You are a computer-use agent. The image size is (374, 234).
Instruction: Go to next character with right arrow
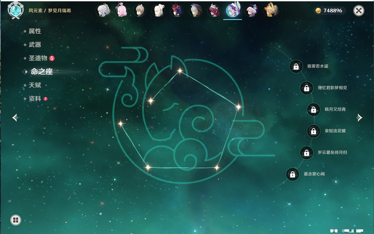[359, 118]
